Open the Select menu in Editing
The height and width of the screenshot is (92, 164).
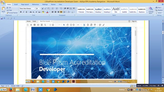159,13
